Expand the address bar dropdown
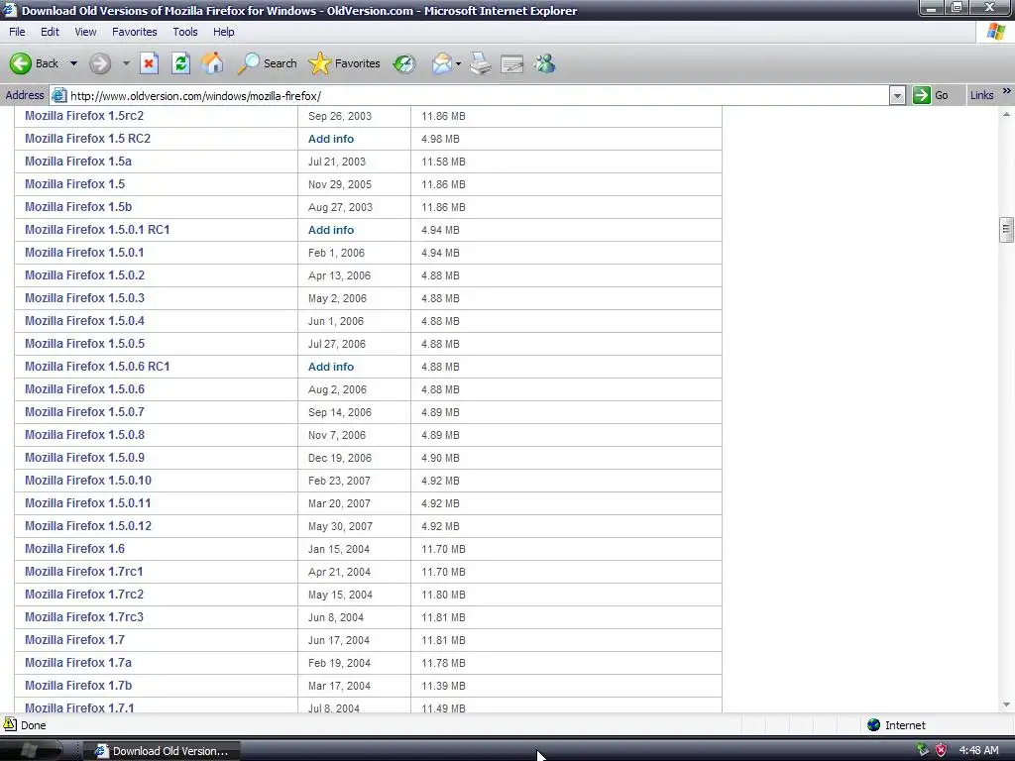1015x761 pixels. pyautogui.click(x=897, y=96)
